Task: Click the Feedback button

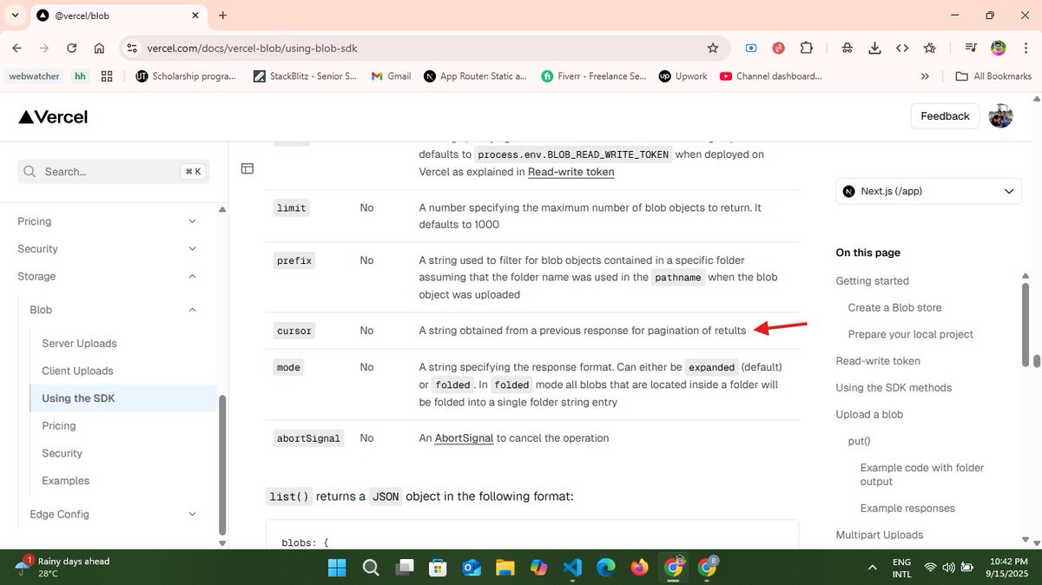Action: tap(945, 115)
